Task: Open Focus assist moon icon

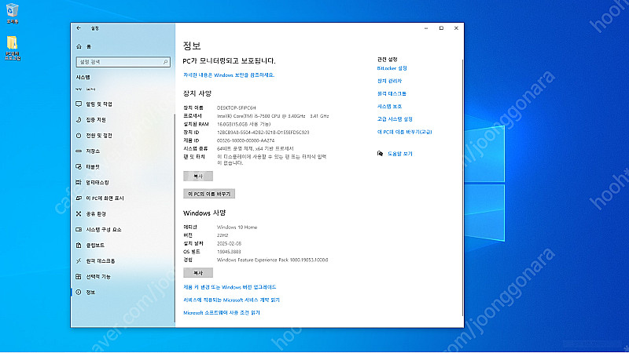Action: click(79, 120)
